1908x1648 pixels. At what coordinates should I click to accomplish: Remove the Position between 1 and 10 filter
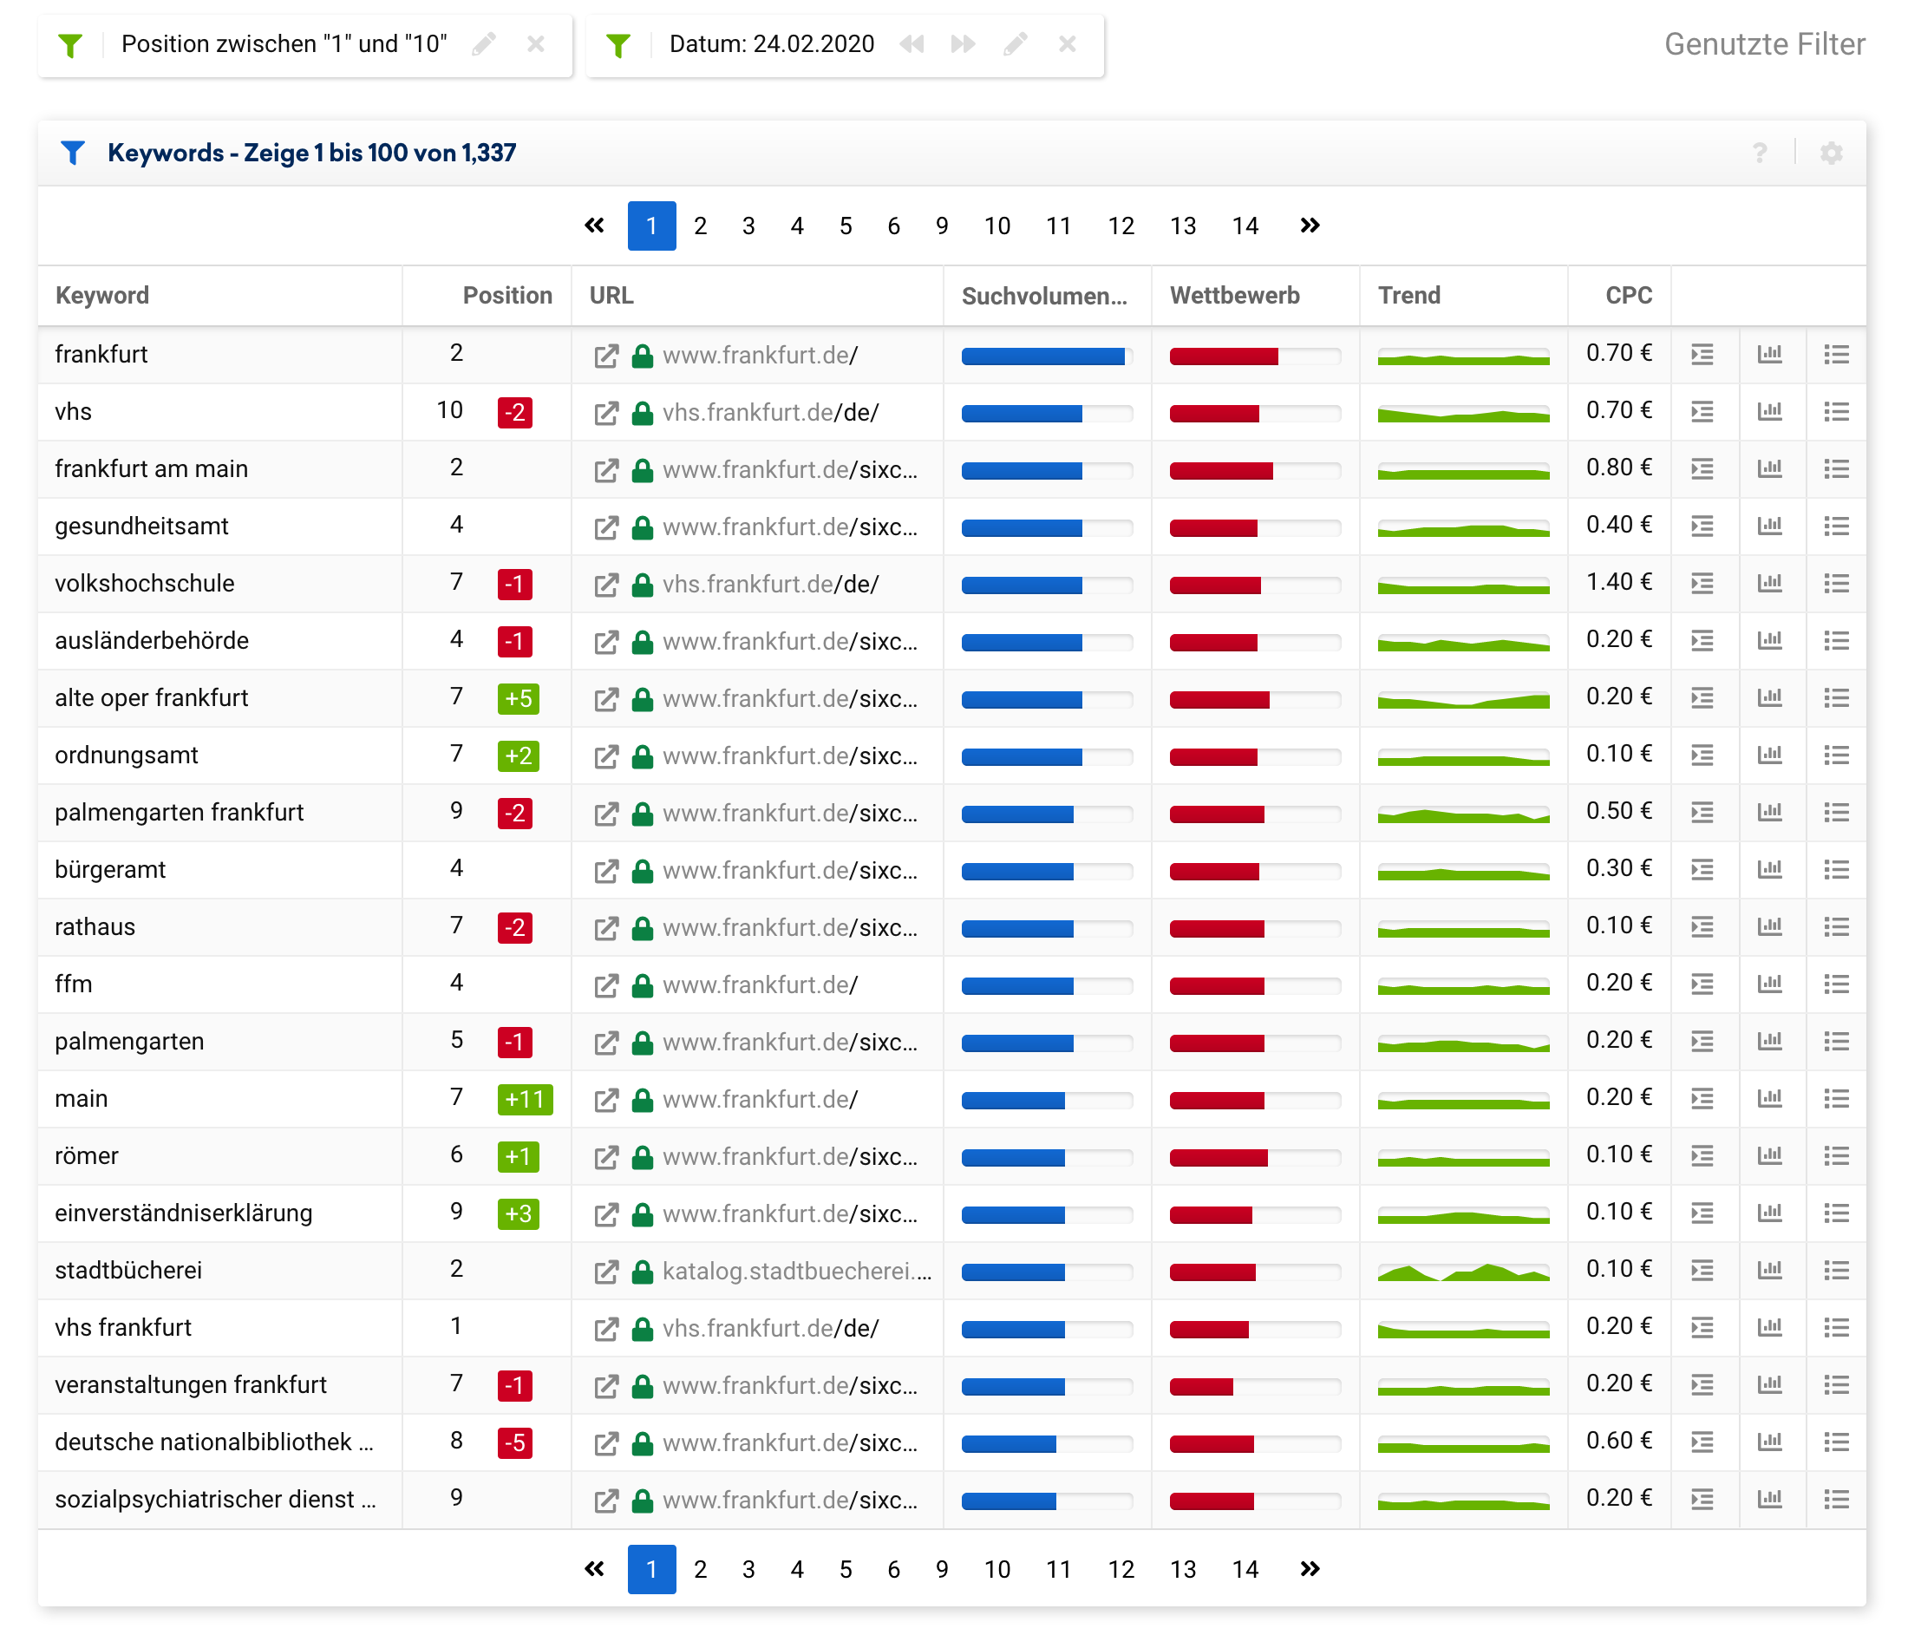coord(536,44)
